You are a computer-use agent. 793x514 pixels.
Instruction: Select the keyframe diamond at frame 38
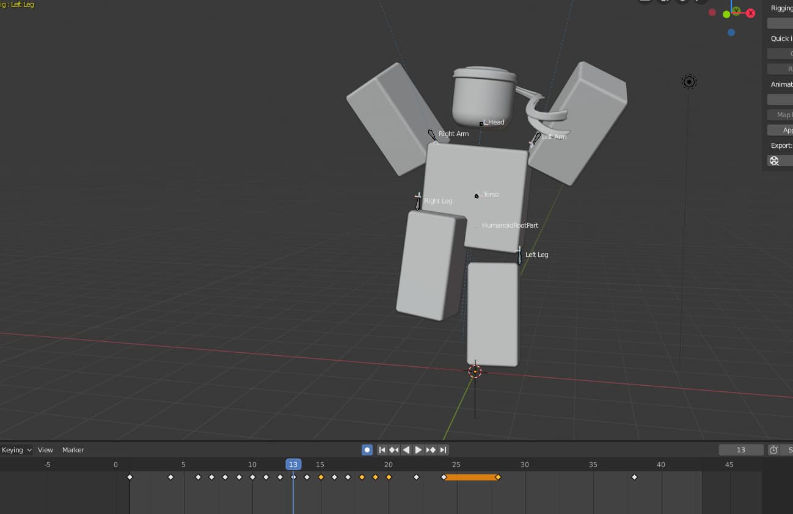(x=634, y=477)
